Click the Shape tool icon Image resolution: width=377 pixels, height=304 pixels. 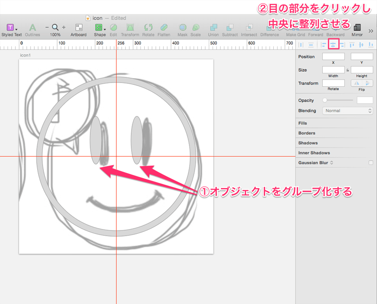coord(98,27)
